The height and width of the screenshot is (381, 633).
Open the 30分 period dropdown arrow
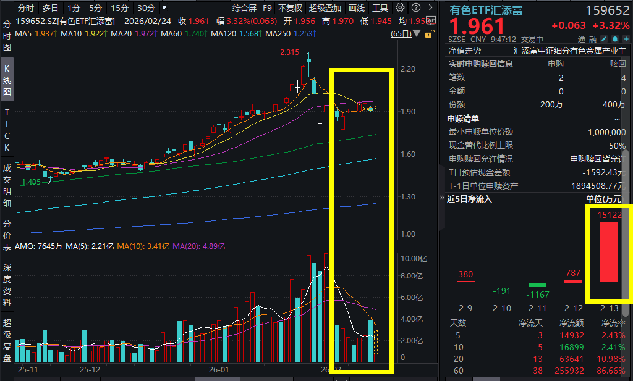164,7
